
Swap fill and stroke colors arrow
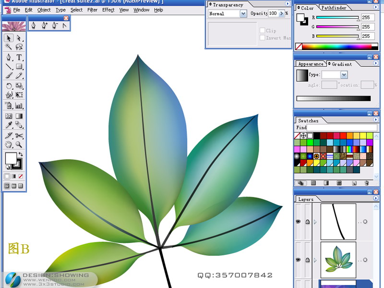(21, 154)
